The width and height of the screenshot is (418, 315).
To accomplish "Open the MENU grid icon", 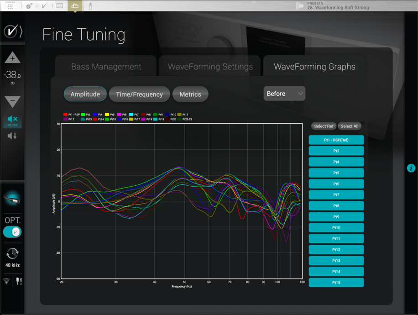I will coord(10,6).
